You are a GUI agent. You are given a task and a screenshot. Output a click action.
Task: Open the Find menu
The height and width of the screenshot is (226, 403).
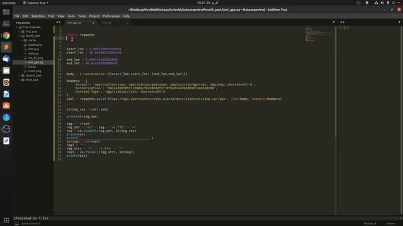point(51,16)
